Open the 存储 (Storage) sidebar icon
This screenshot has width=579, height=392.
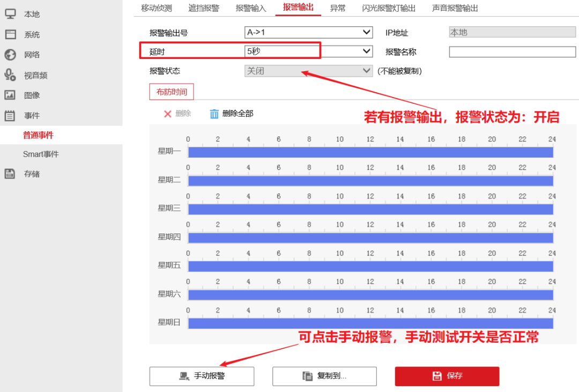click(x=11, y=174)
